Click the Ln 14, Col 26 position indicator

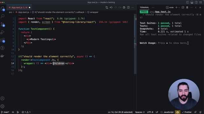click(120, 112)
